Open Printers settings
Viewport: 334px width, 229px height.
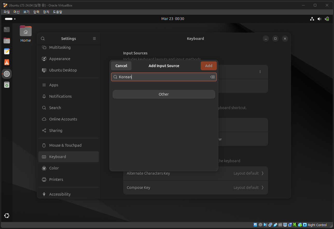click(68, 180)
